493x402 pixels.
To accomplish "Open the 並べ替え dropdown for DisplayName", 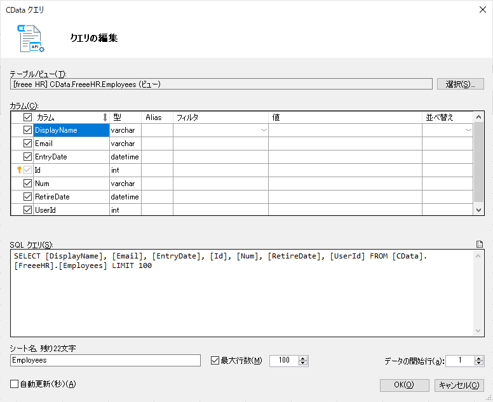I will click(x=468, y=130).
